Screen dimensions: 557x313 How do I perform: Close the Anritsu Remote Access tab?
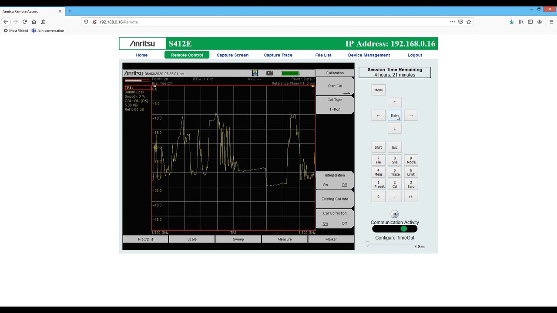pyautogui.click(x=60, y=11)
